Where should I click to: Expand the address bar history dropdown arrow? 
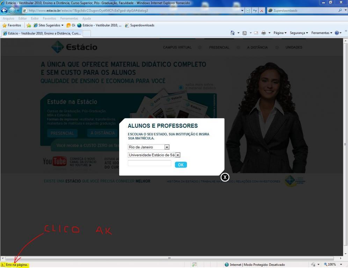tap(242, 10)
